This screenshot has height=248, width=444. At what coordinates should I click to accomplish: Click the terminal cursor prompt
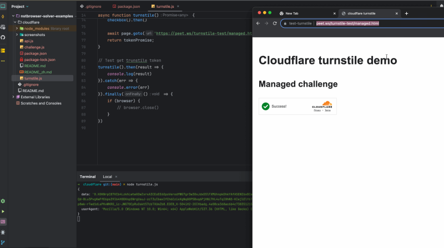79,219
